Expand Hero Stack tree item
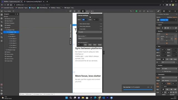Screen dimensions: 178x100 tap(4, 21)
